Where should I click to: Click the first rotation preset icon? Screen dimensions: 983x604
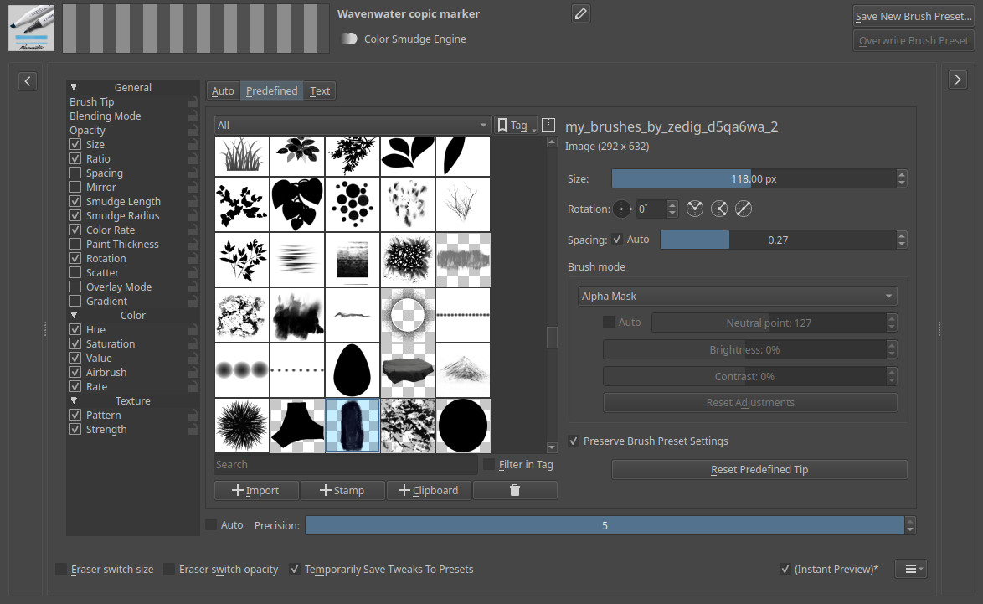pos(694,209)
